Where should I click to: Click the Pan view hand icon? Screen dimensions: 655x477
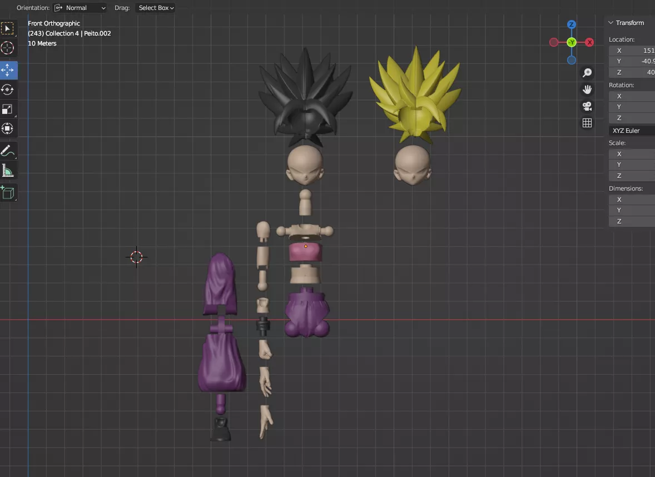click(x=587, y=90)
